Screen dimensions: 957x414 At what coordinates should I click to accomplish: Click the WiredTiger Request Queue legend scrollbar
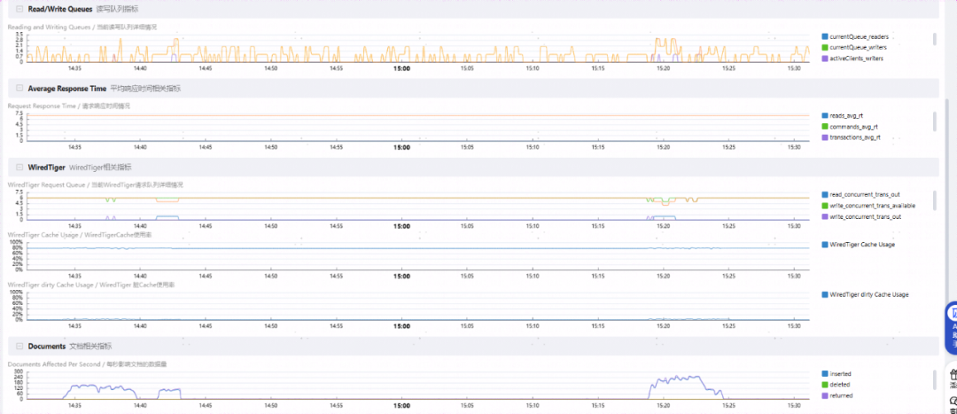pyautogui.click(x=934, y=200)
